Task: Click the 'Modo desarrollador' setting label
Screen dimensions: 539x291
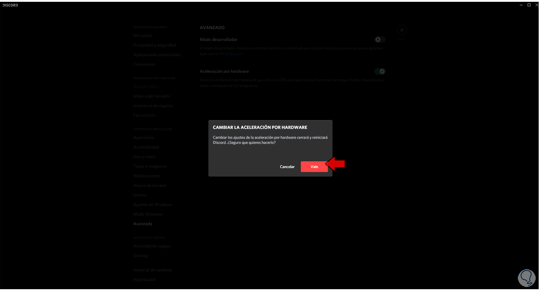Action: [x=218, y=40]
